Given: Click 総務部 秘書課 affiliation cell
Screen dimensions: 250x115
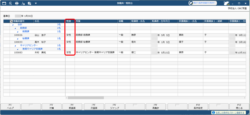Looking at the screenshot, I should click(96, 42).
